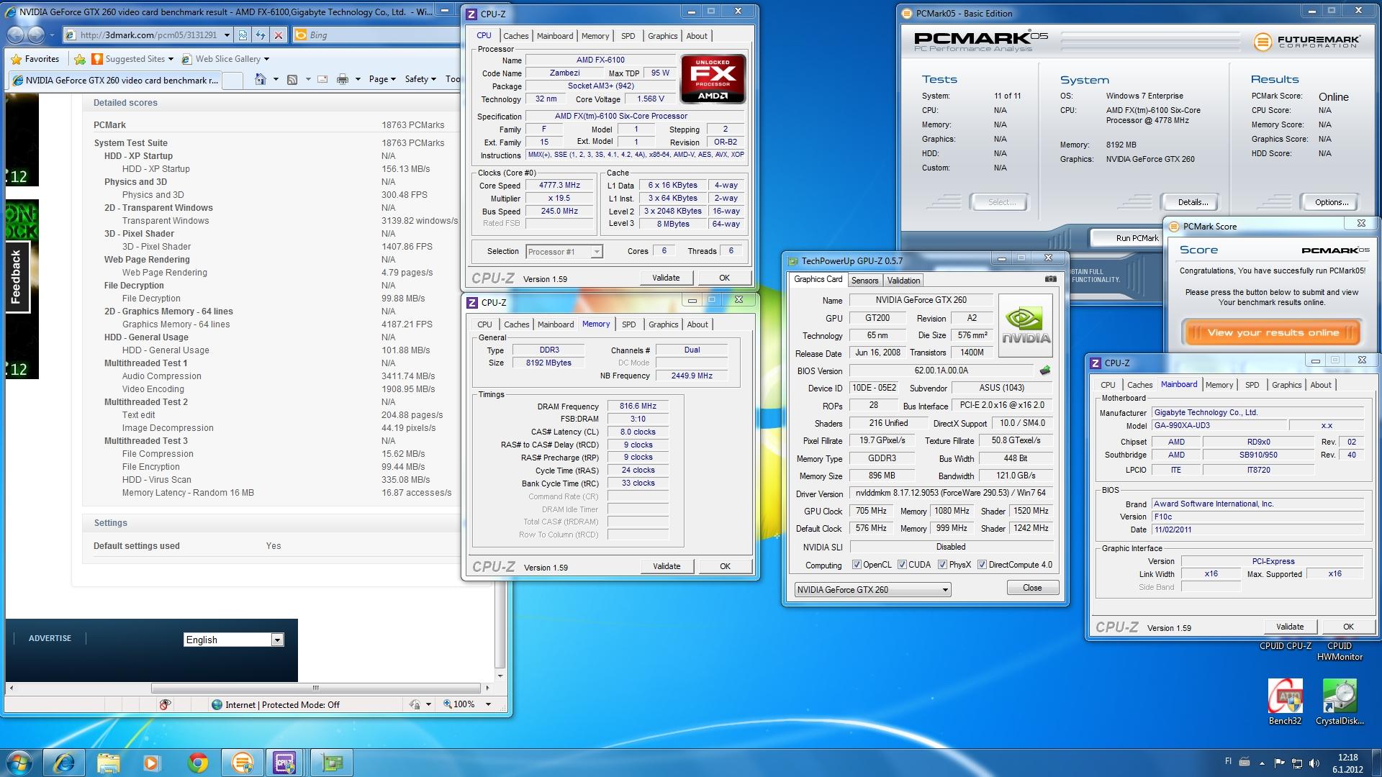The image size is (1382, 777).
Task: Toggle the OpenCL checkbox in GPU-Z
Action: coord(857,565)
